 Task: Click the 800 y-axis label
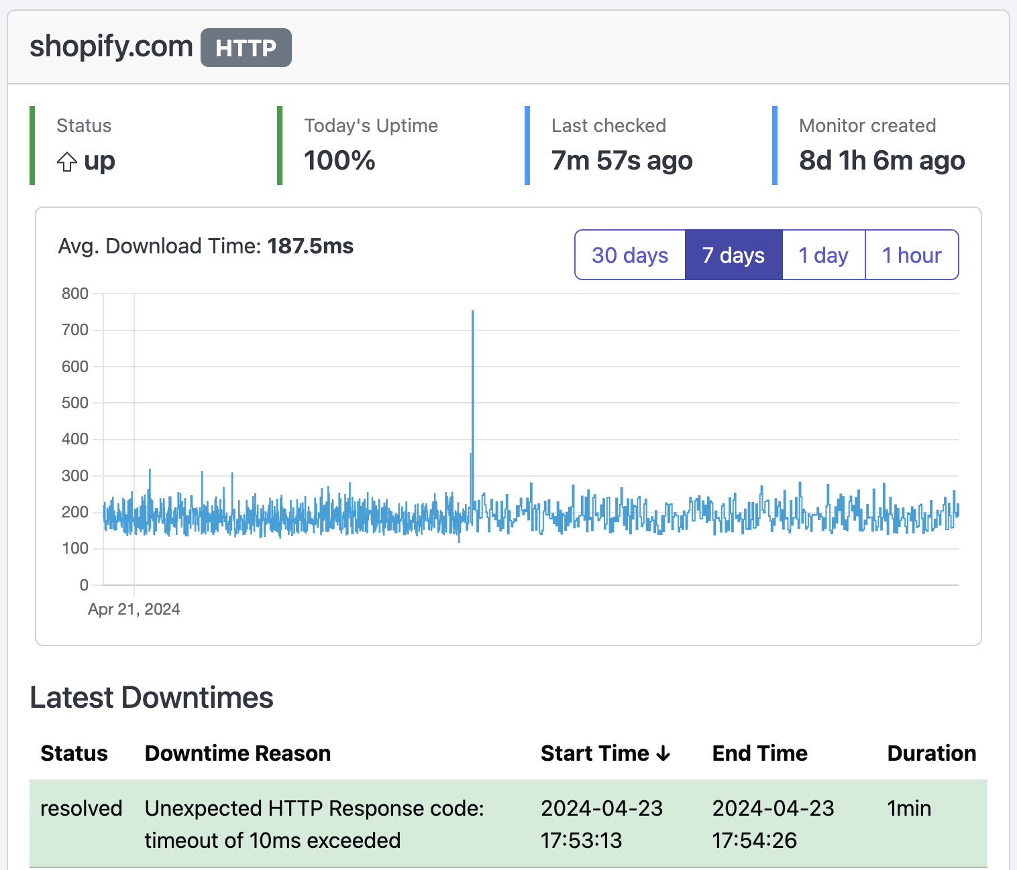coord(75,294)
